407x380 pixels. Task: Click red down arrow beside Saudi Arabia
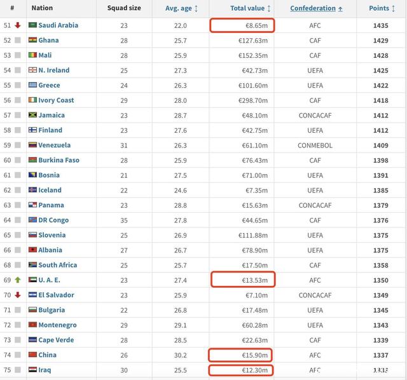coord(18,25)
